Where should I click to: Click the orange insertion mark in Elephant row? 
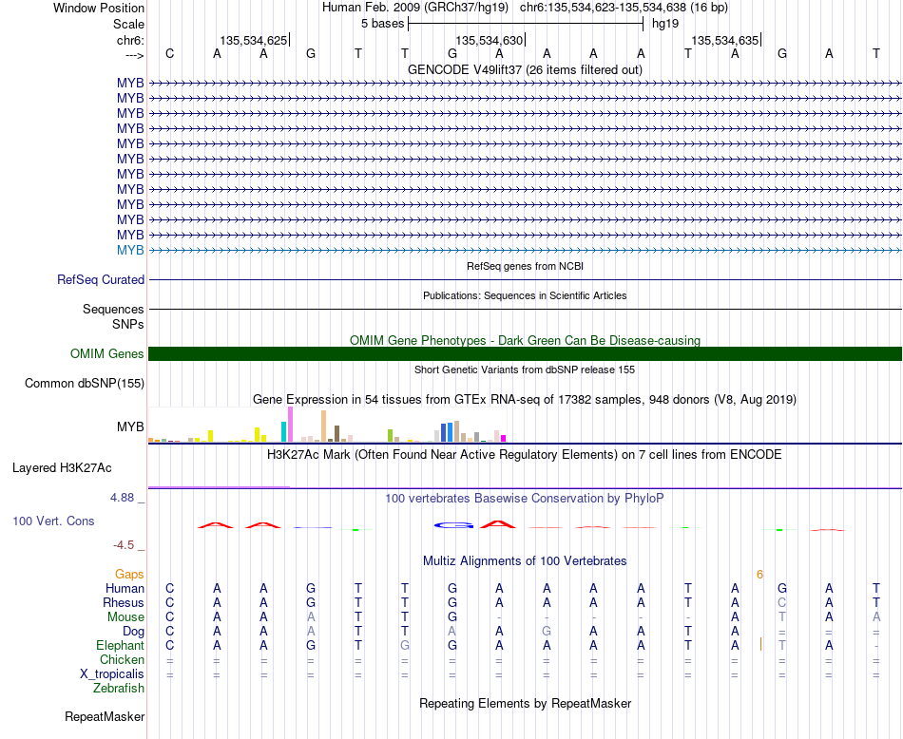(760, 644)
